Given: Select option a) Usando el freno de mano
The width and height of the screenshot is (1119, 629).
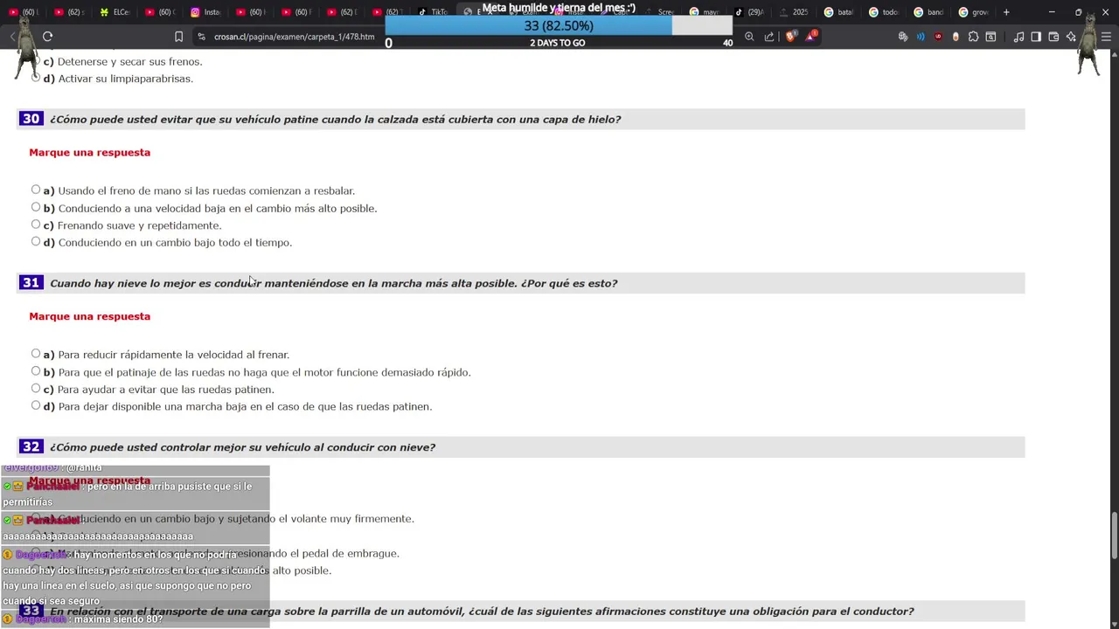Looking at the screenshot, I should pyautogui.click(x=36, y=190).
